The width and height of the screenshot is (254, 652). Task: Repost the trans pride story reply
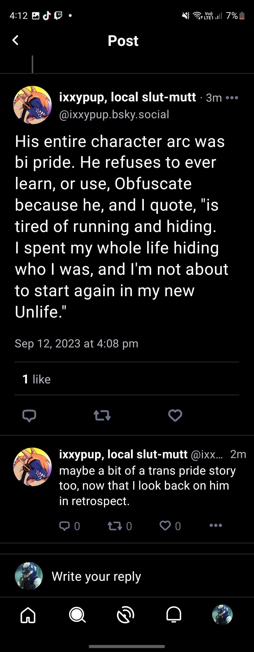[115, 526]
